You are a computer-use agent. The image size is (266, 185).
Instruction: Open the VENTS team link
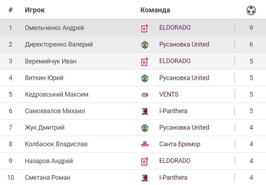(x=169, y=94)
